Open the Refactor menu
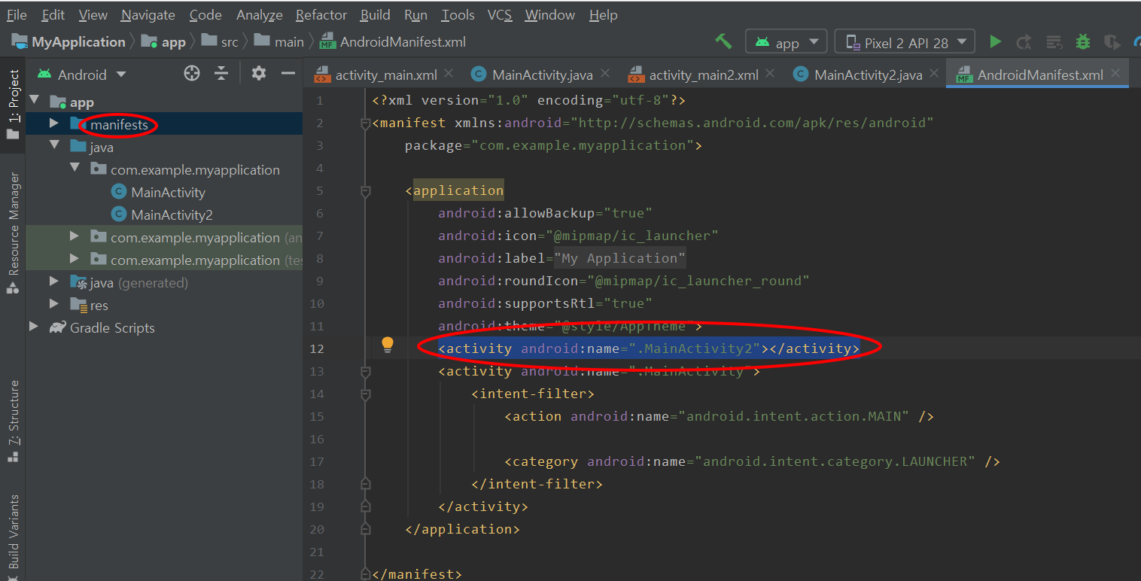The height and width of the screenshot is (581, 1141). (x=321, y=14)
